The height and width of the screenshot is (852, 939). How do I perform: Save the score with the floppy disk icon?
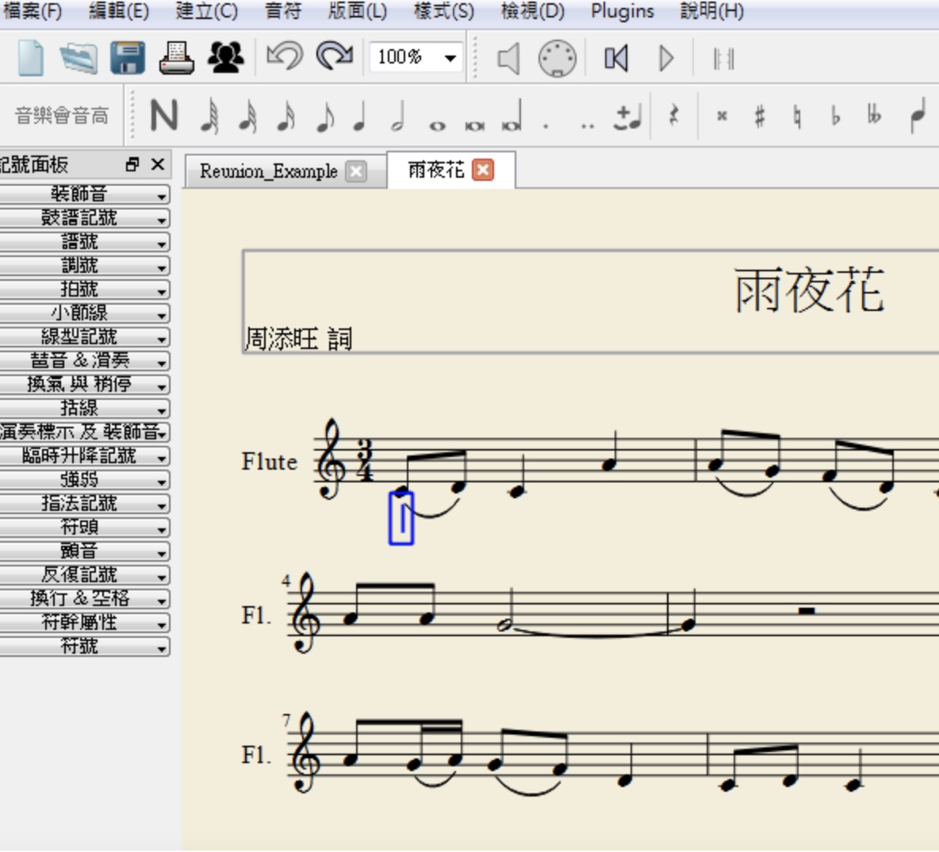[128, 58]
